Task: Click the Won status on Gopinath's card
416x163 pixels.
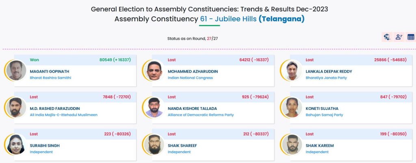Action: tap(35, 60)
